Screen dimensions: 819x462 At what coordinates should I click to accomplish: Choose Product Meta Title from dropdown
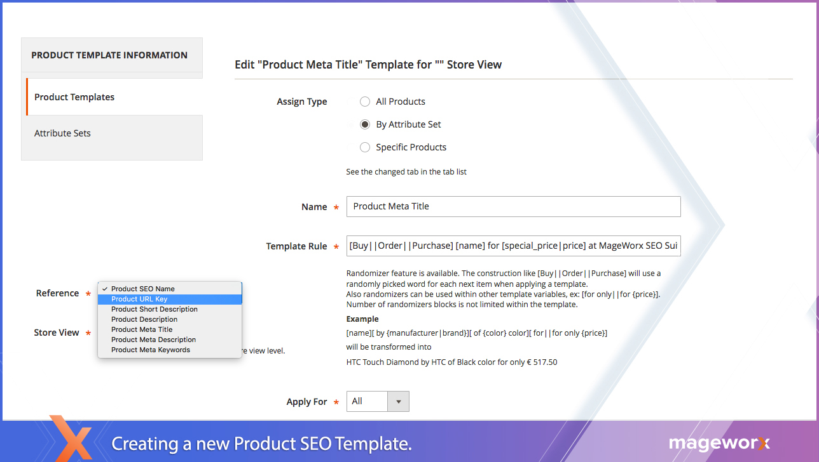pyautogui.click(x=142, y=329)
